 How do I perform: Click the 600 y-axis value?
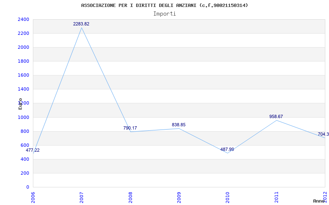tap(25, 146)
